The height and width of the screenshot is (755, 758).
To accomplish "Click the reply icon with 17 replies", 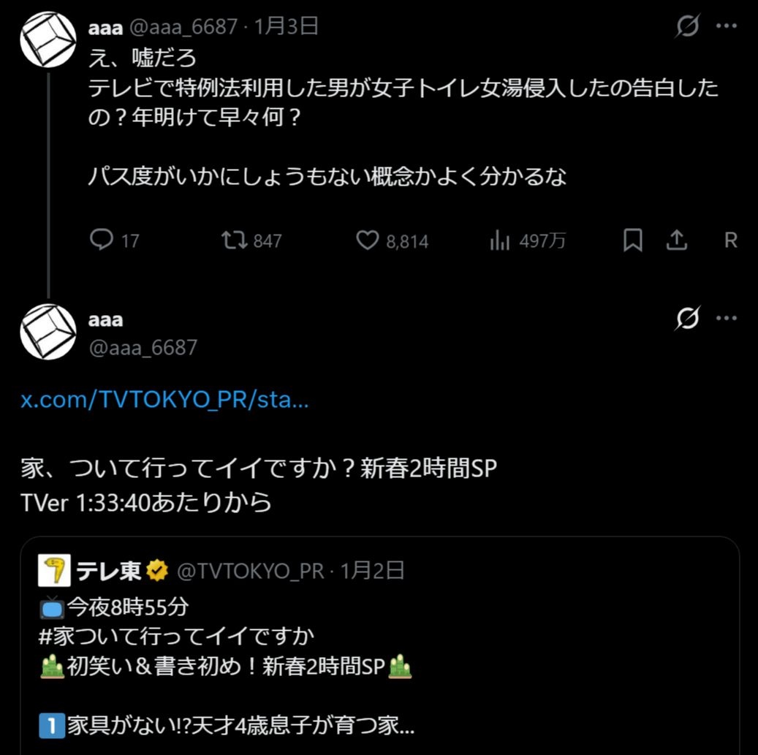I will pos(101,240).
